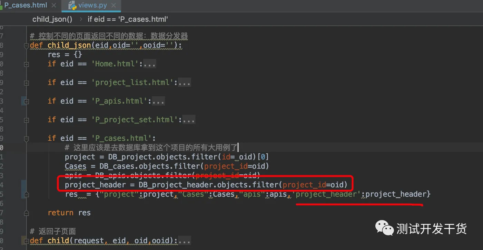Select breadcrumb if eid == 'P_cases.html'
Viewport: 483px width, 250px height.
tap(128, 19)
